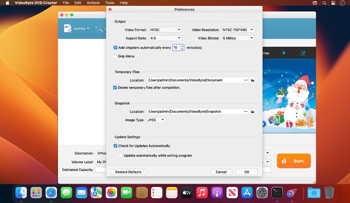350x203 pixels.
Task: Open snapshot folder icon
Action: (x=252, y=112)
